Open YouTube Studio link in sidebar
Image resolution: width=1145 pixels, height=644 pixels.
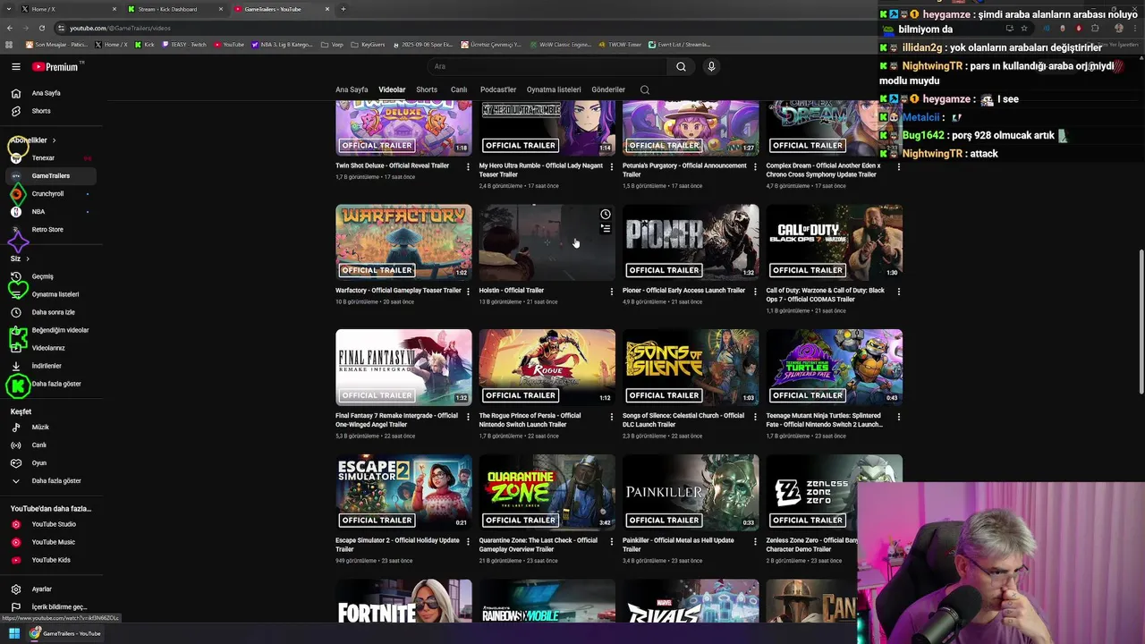49,524
